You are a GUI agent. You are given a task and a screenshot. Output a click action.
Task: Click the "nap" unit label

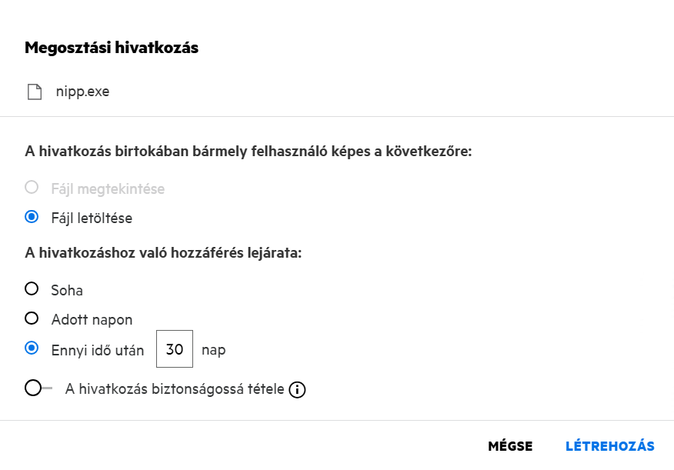coord(213,350)
